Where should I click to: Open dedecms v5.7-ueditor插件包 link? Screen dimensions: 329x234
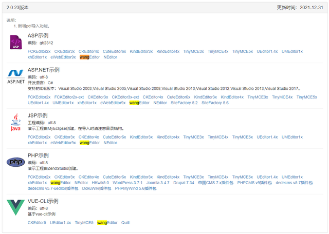(x=53, y=188)
